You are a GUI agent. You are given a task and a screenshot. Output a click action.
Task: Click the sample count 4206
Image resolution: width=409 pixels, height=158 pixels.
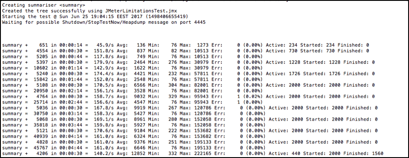(x=42, y=153)
